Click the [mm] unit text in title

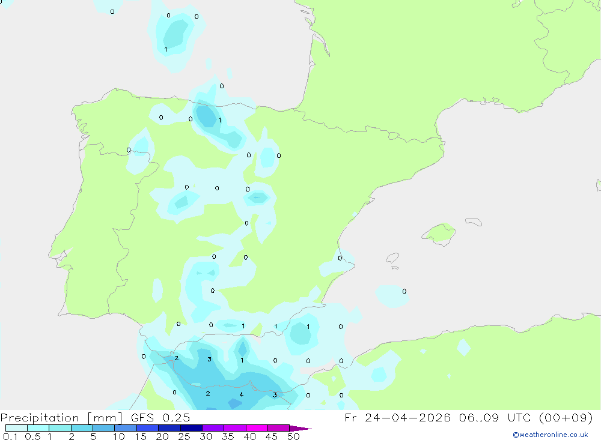105,418
